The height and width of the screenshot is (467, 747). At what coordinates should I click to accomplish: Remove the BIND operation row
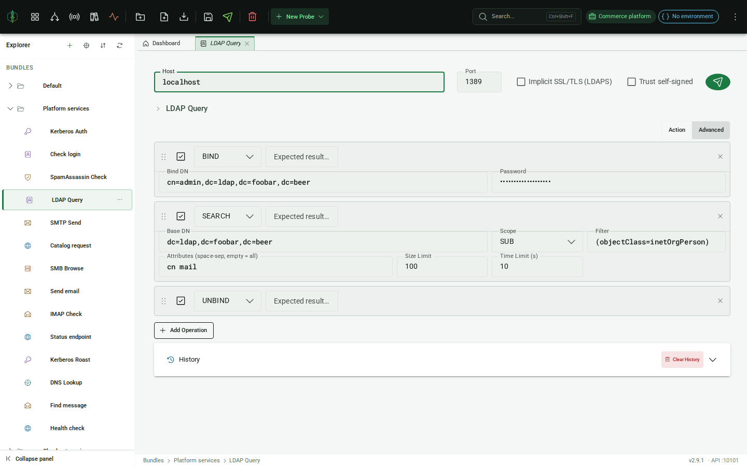720,157
